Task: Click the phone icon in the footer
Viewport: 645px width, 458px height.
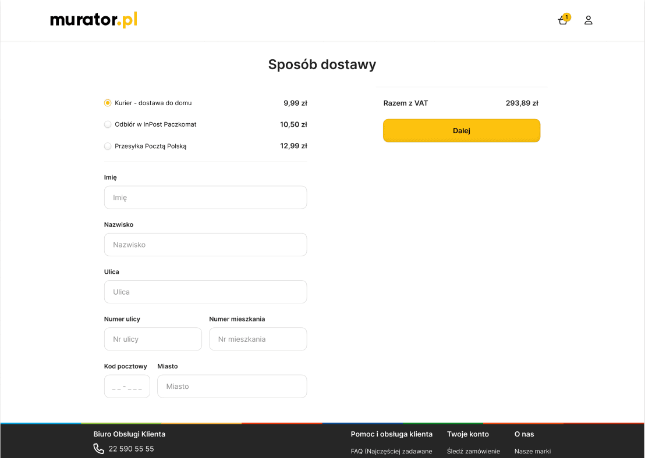Action: 97,448
